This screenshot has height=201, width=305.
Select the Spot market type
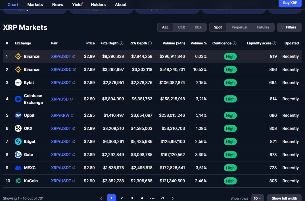[218, 27]
